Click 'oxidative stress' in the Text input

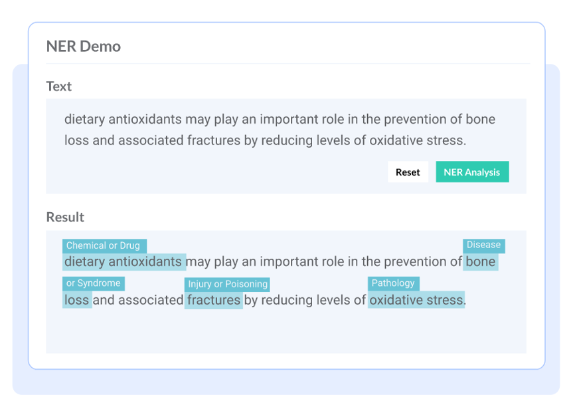click(x=417, y=141)
